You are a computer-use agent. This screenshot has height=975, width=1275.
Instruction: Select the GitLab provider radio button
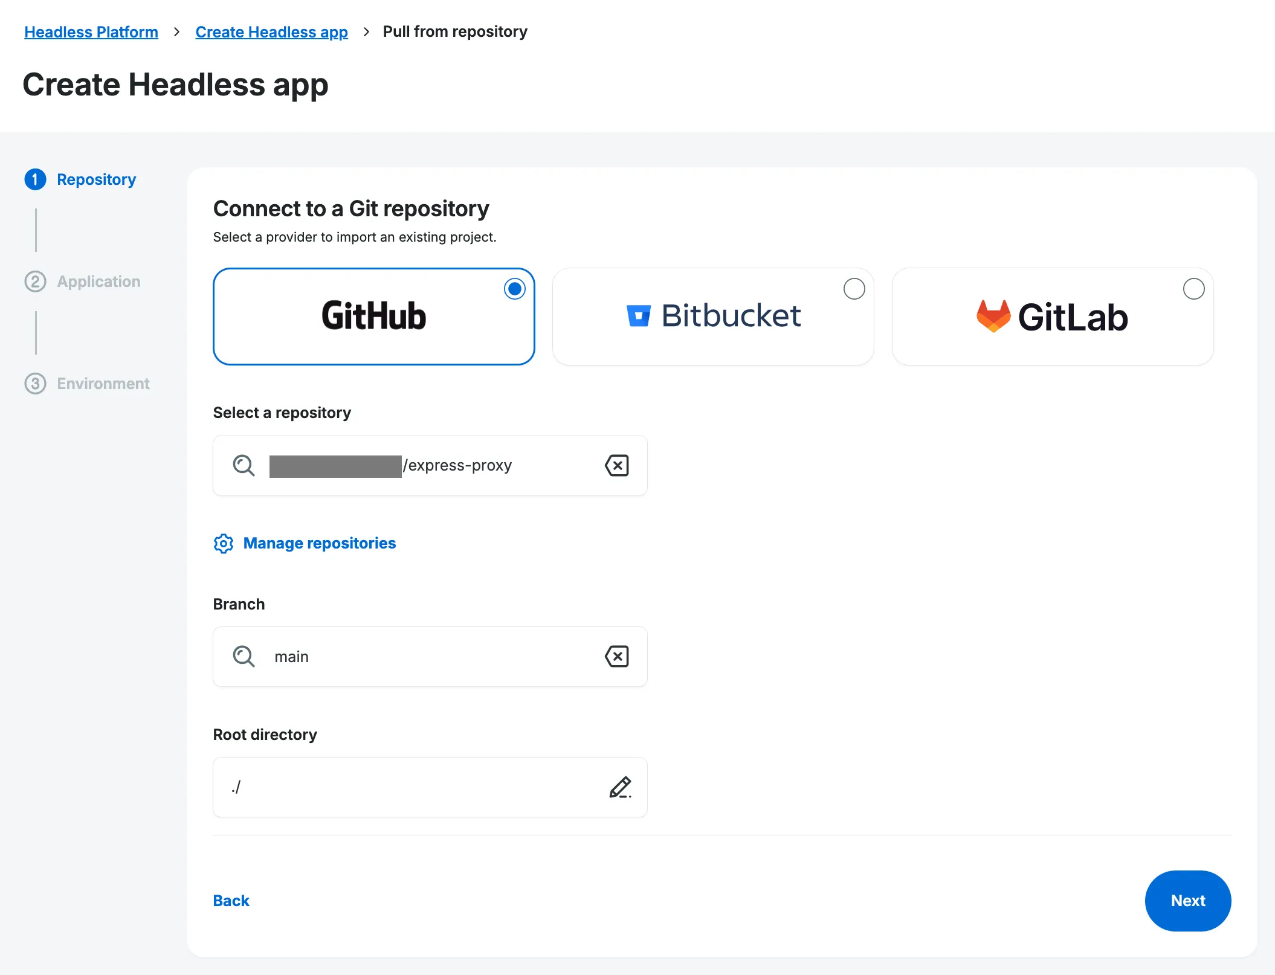(1193, 289)
